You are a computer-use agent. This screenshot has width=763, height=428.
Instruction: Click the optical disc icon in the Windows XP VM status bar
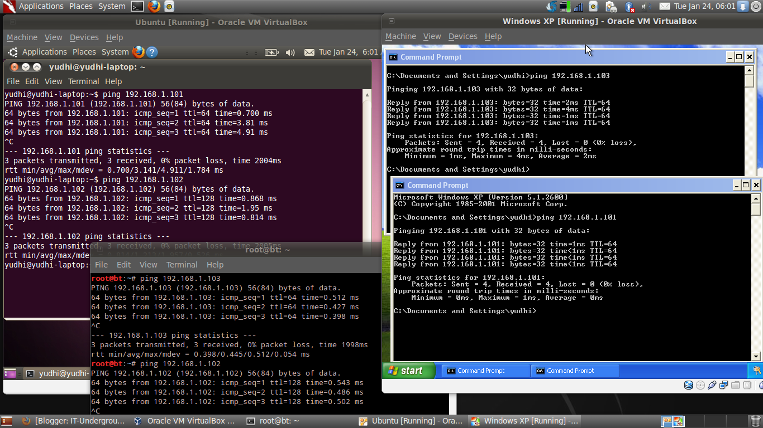click(x=700, y=385)
